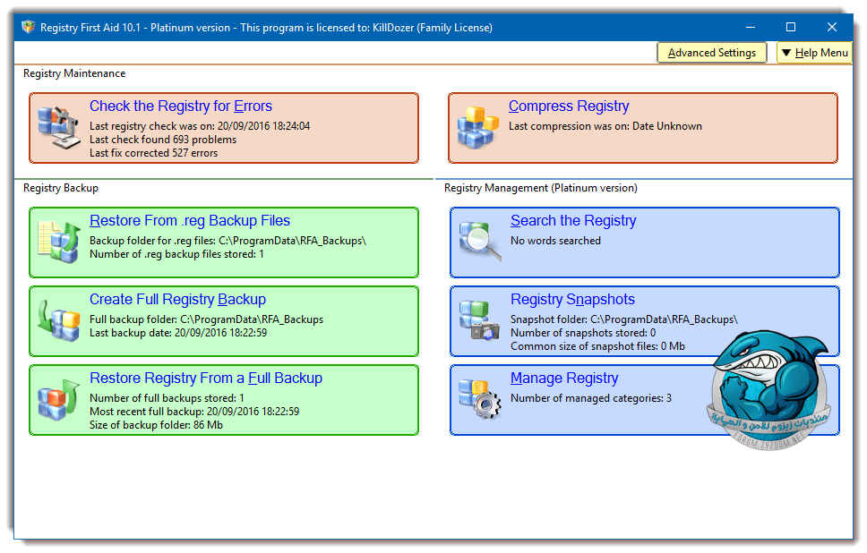This screenshot has width=867, height=553.
Task: Launch the Compress Registry link
Action: coord(569,106)
